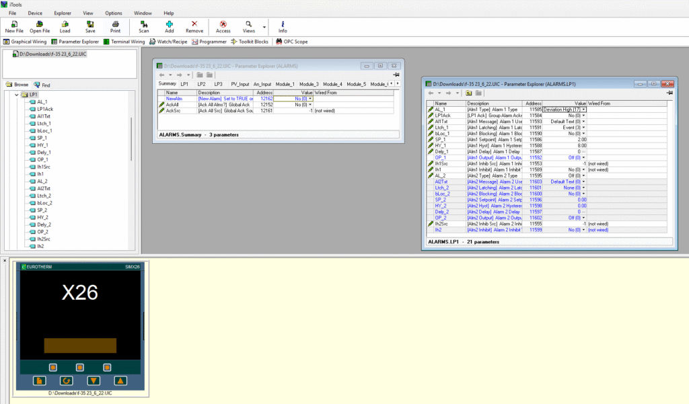The image size is (689, 404).
Task: Select SP_1 item in the browse tree
Action: pyautogui.click(x=42, y=138)
